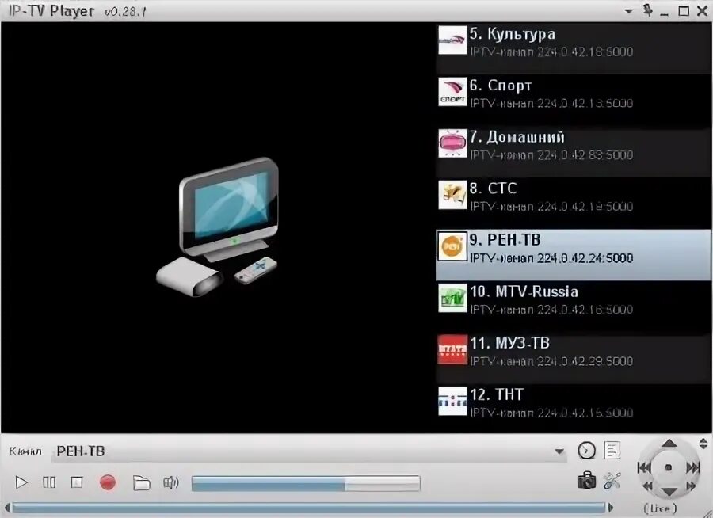Click the РЕН-ТВ channel logo
The height and width of the screenshot is (518, 713).
[452, 246]
